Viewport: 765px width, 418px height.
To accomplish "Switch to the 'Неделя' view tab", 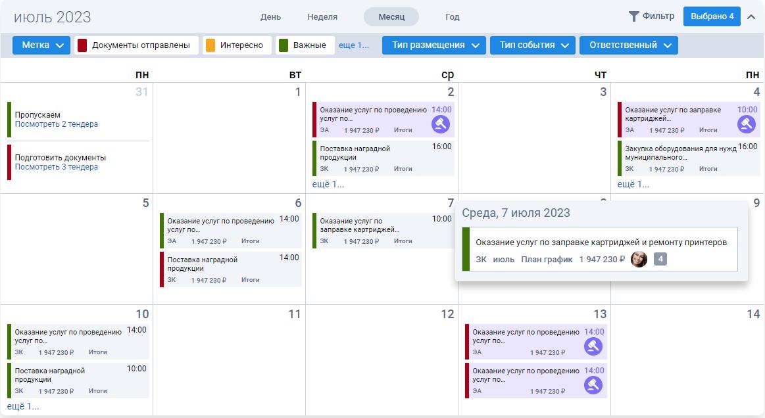I will [x=322, y=17].
